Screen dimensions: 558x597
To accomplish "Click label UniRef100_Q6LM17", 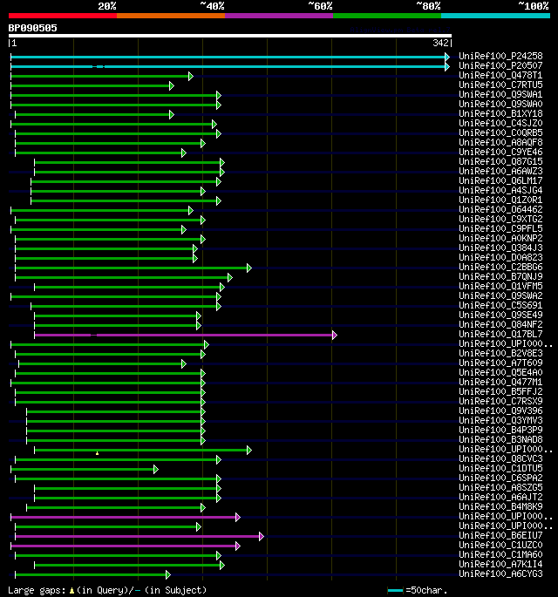I will coord(500,180).
